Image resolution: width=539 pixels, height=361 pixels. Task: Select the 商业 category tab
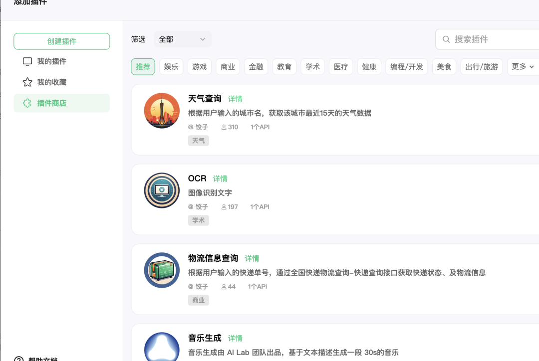[228, 67]
